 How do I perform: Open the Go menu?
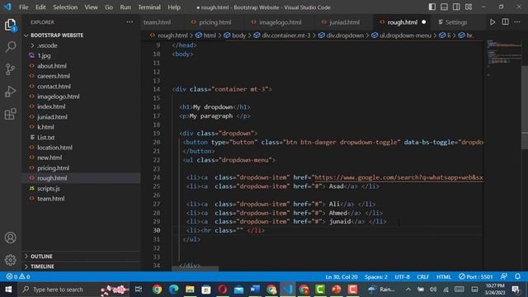[109, 7]
